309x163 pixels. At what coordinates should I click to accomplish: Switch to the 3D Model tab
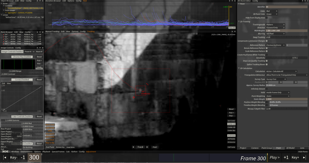click(290, 148)
